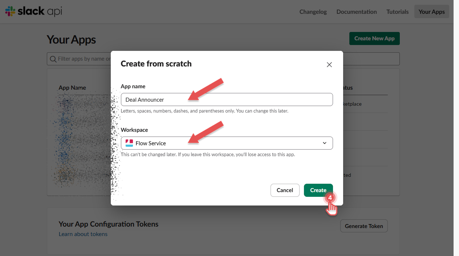Image resolution: width=459 pixels, height=256 pixels.
Task: Click the Your App Configuration Tokens heading
Action: pos(109,224)
